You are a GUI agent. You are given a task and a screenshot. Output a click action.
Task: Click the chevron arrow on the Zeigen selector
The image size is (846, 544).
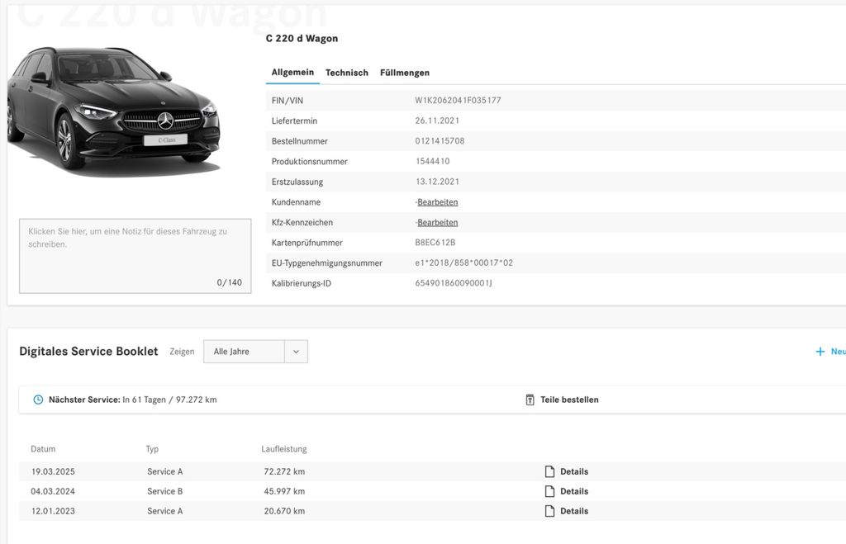point(295,351)
